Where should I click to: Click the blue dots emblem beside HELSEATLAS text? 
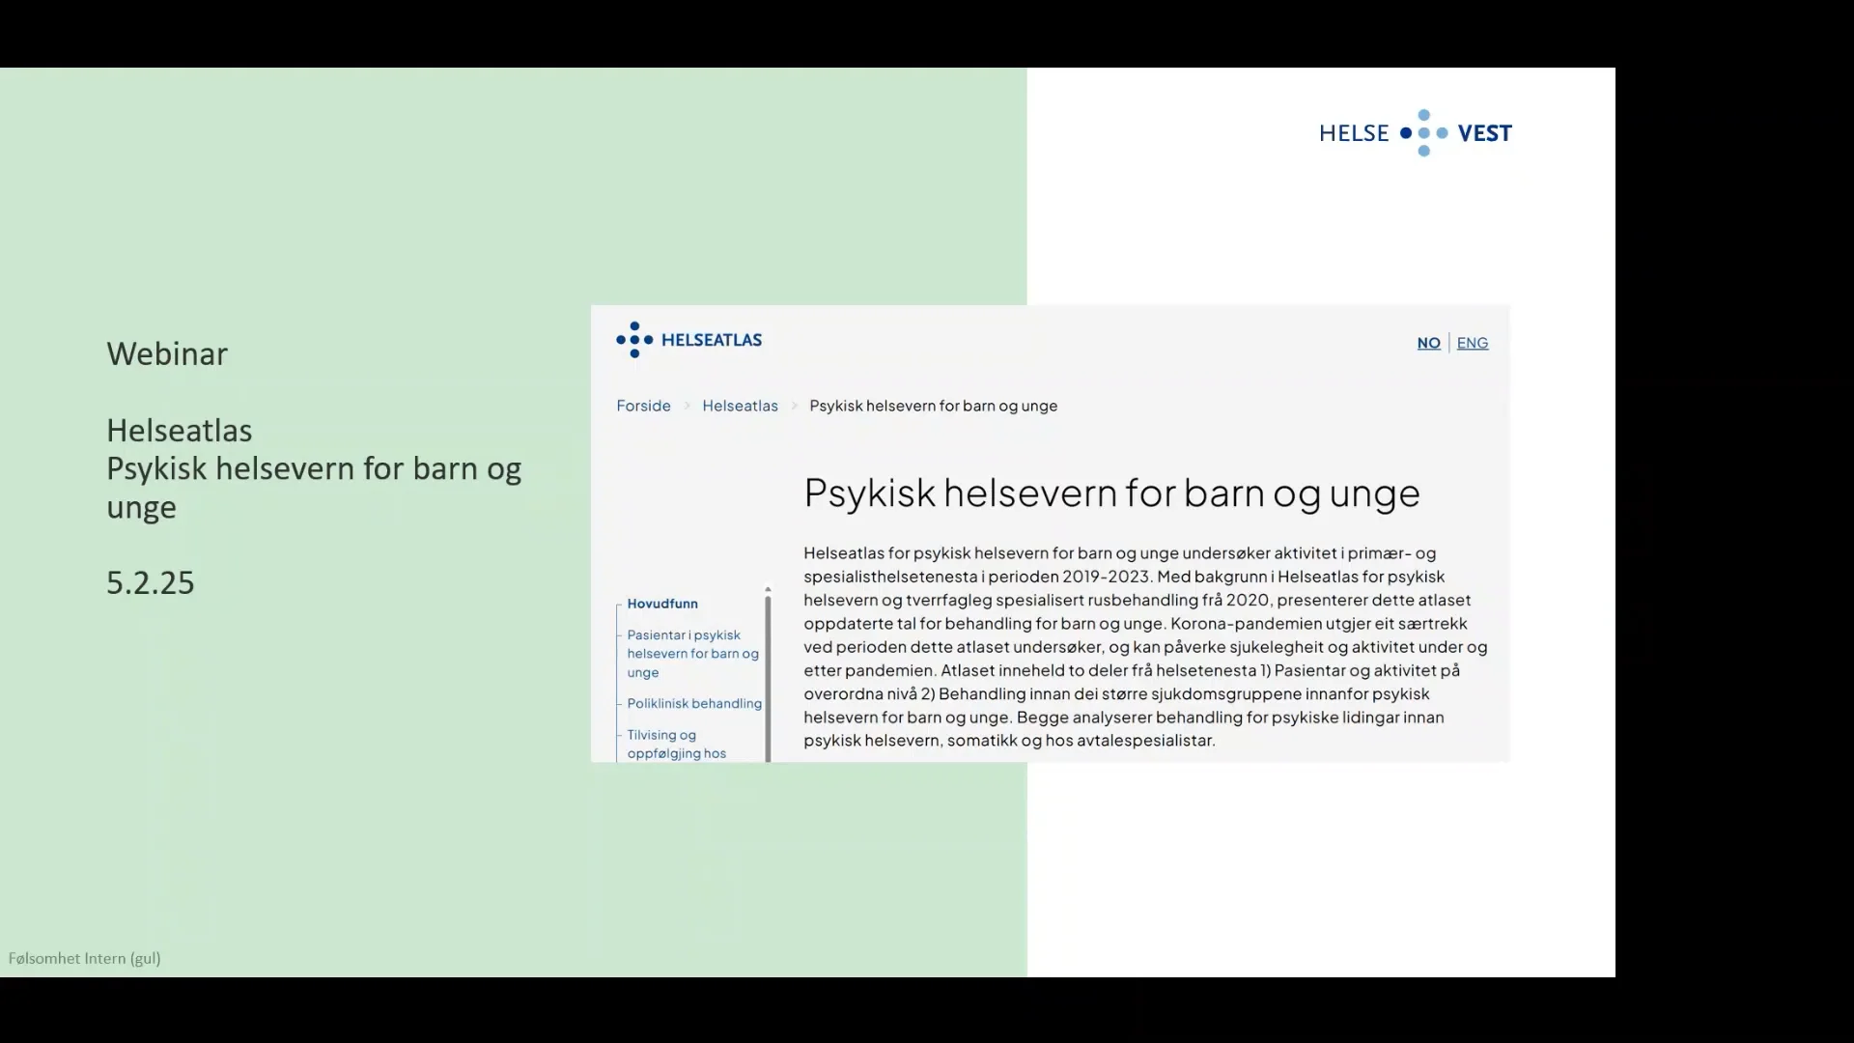(632, 339)
